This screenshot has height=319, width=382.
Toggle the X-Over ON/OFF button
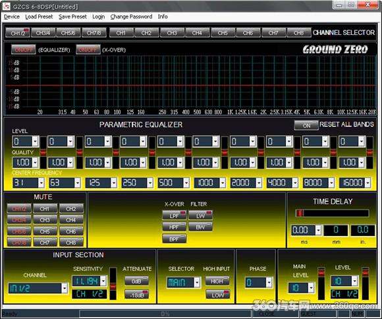[x=88, y=49]
